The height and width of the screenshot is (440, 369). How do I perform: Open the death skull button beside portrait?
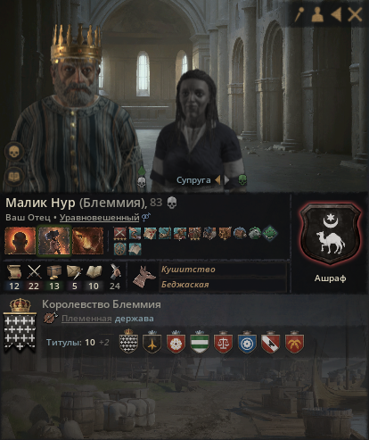[14, 152]
